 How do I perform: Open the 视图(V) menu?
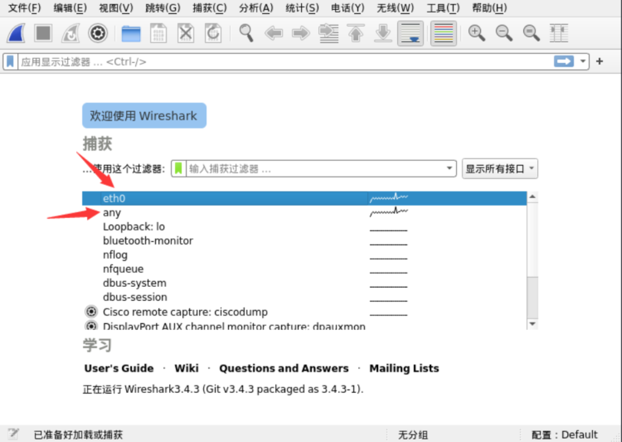coord(116,8)
